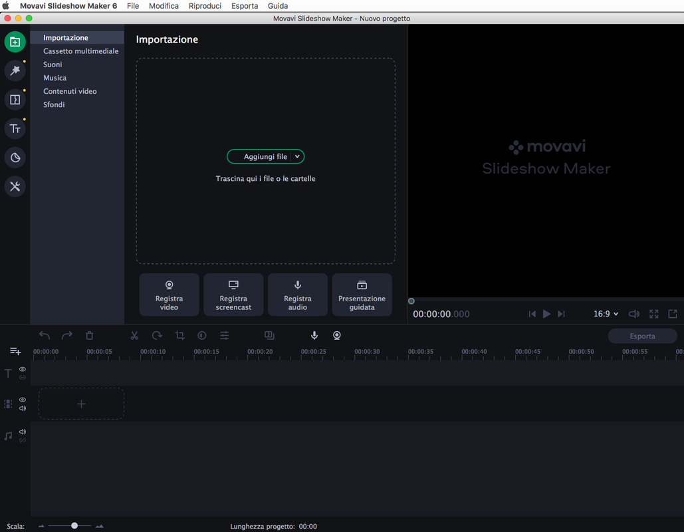Image resolution: width=684 pixels, height=532 pixels.
Task: Open the Transitions tab icon
Action: click(15, 100)
